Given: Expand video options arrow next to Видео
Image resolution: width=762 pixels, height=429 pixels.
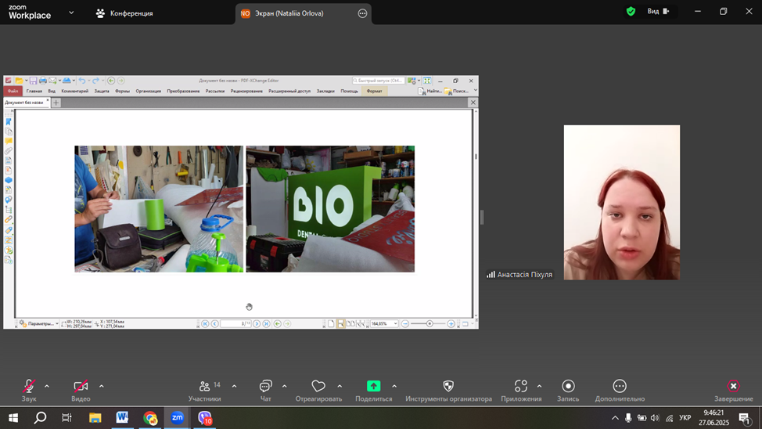Looking at the screenshot, I should tap(102, 386).
